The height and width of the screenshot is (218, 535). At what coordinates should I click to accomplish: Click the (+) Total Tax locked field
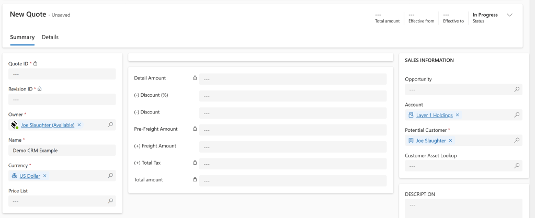(x=293, y=164)
